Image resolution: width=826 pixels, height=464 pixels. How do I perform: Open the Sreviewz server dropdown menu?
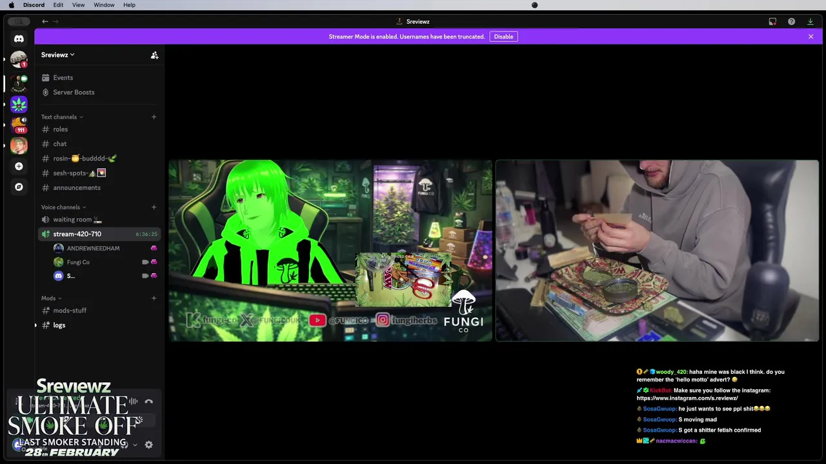pos(58,55)
